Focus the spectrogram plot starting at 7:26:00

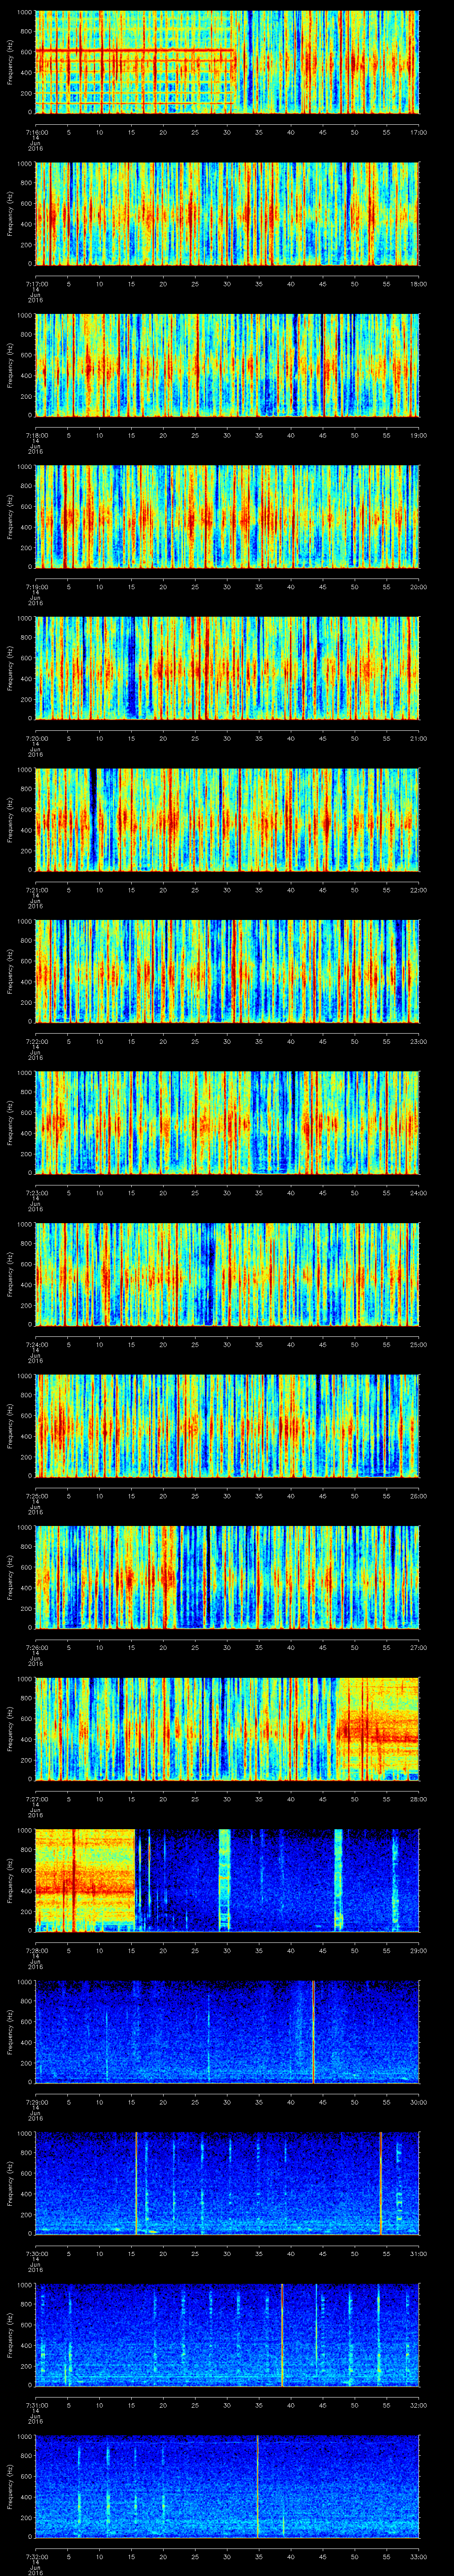[227, 1578]
